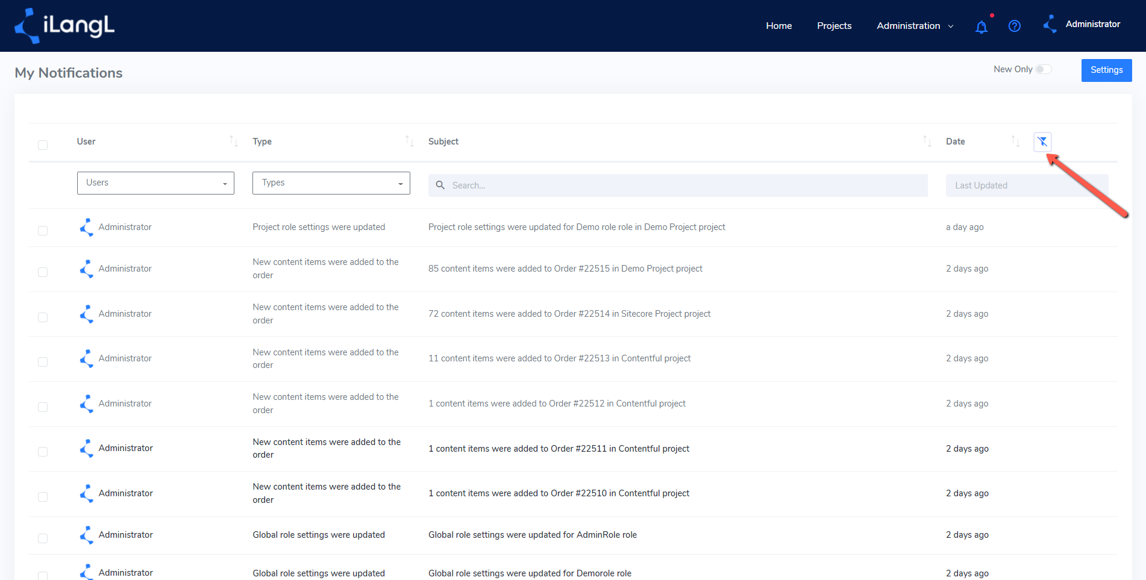Go to Home in the navigation
This screenshot has width=1146, height=580.
(x=779, y=26)
